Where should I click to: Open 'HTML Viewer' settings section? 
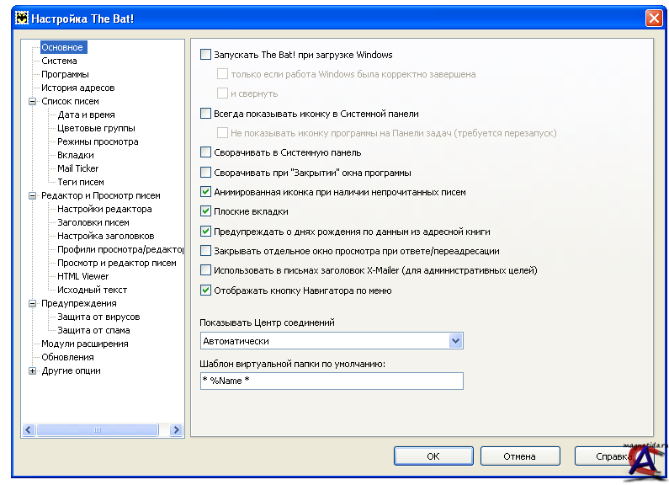click(x=82, y=276)
